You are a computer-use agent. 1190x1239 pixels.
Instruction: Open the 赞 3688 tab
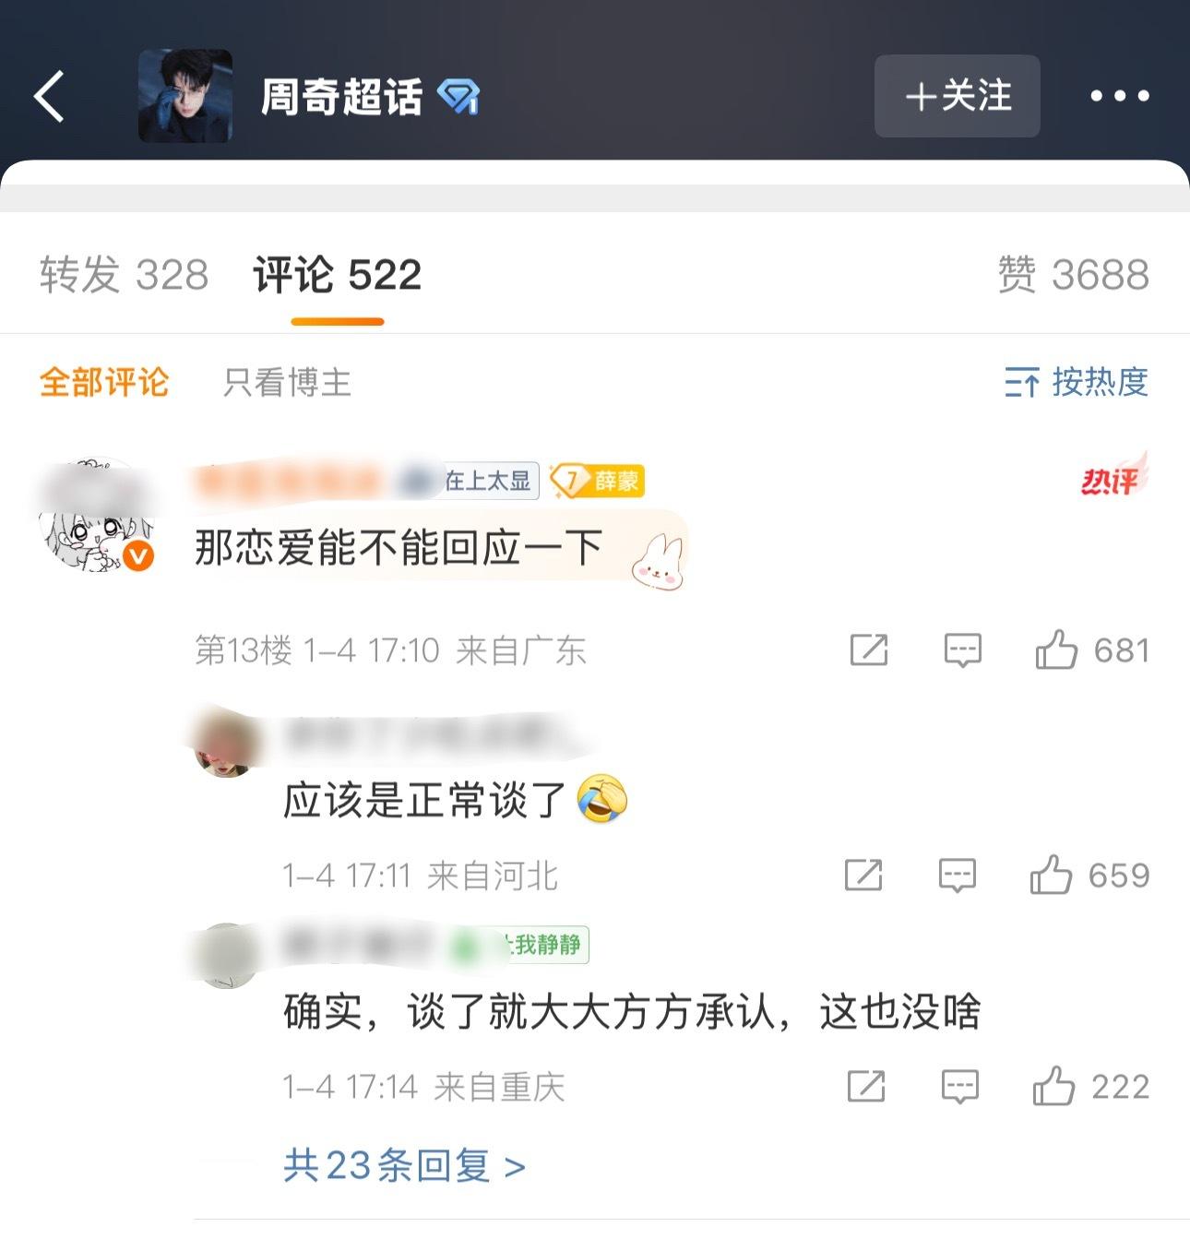point(1074,275)
